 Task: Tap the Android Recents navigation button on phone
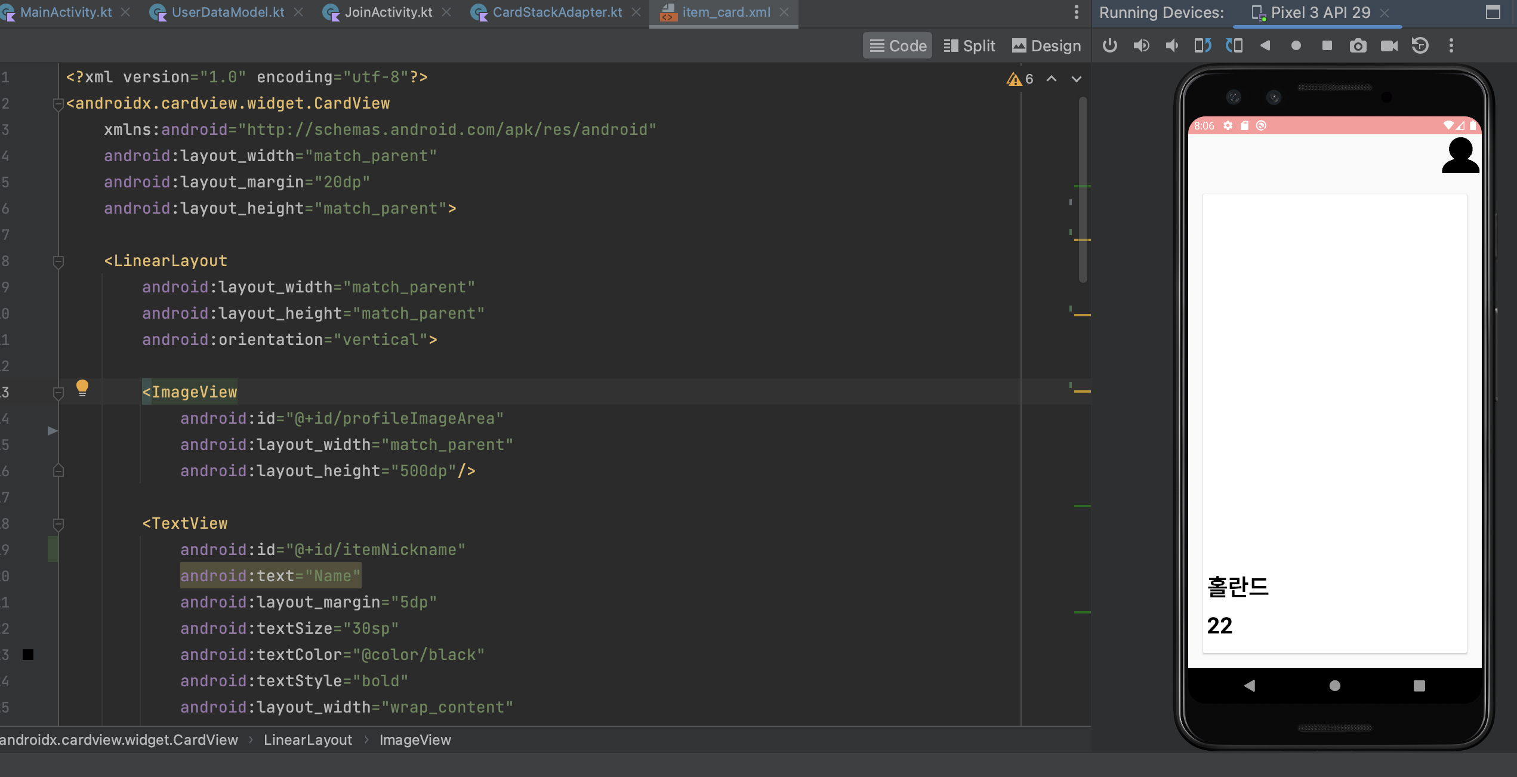(1419, 686)
